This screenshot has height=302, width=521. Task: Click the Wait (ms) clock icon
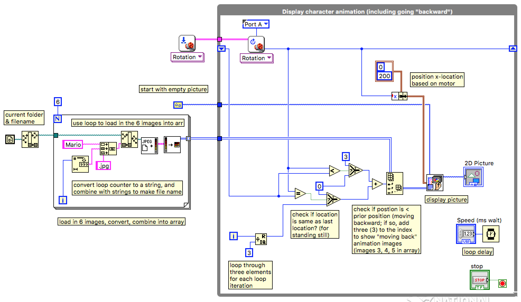(491, 234)
